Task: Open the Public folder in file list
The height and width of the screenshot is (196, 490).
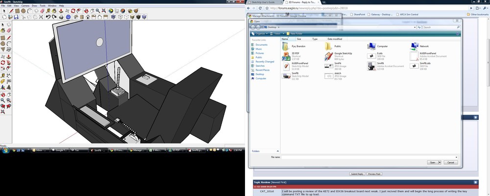Action: click(x=333, y=46)
